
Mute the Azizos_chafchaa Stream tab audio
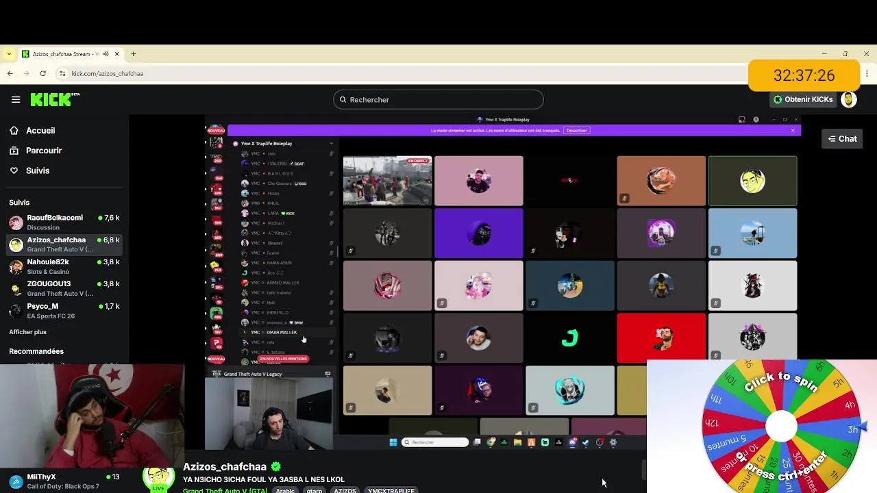(106, 54)
